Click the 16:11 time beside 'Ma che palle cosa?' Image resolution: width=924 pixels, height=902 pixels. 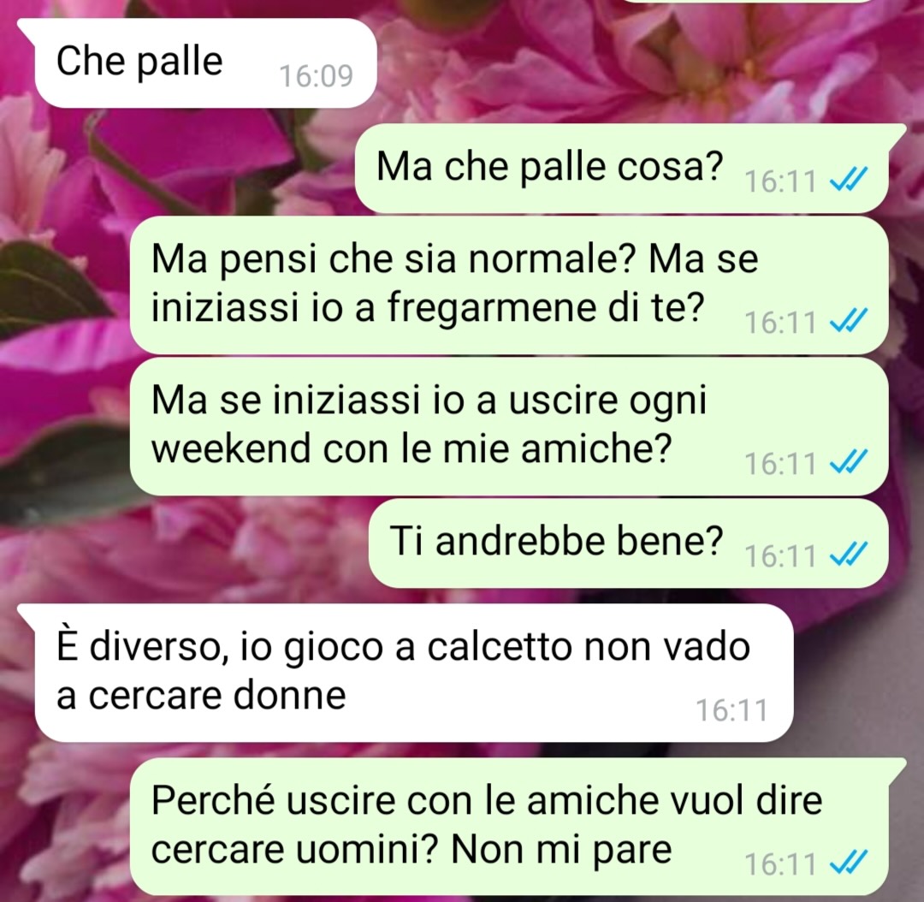pos(780,181)
